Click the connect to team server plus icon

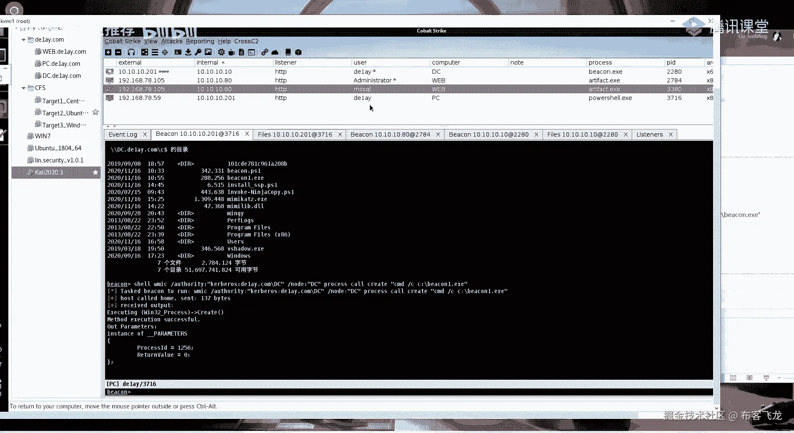[108, 52]
